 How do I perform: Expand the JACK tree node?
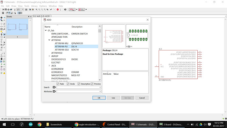(x=49, y=66)
